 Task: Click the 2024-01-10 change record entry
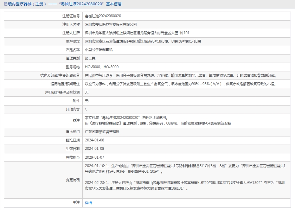tap(185, 169)
